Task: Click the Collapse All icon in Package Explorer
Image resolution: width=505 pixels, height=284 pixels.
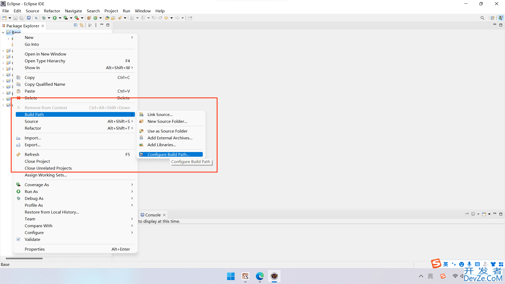Action: tap(75, 25)
